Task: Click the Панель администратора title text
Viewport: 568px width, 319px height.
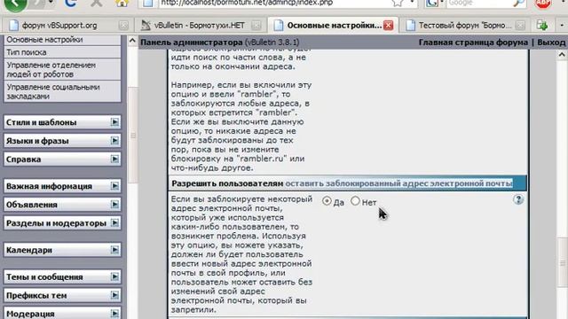Action: (x=192, y=43)
